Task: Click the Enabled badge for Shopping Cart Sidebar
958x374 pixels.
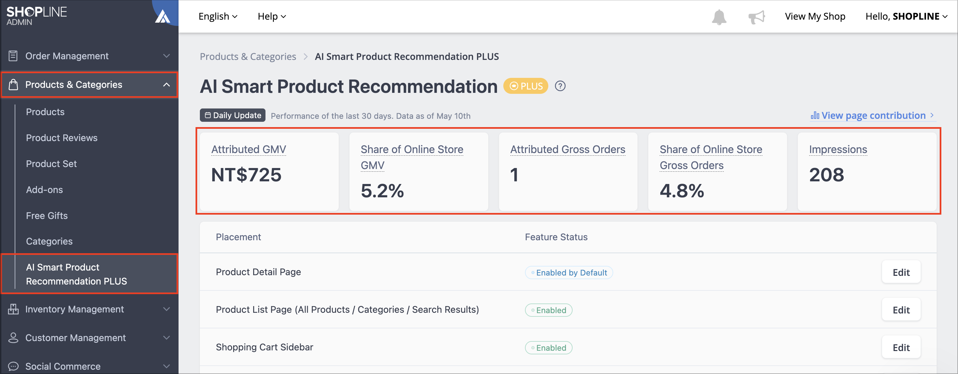Action: 549,348
